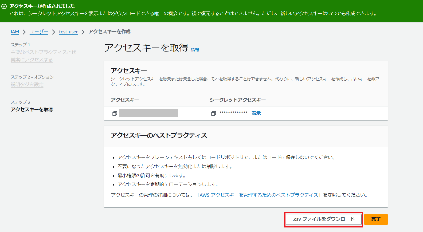The height and width of the screenshot is (232, 423).
Task: Download the .csv file
Action: point(323,219)
